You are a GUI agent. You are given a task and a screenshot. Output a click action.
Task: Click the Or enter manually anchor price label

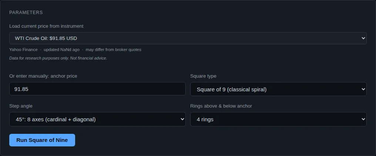pyautogui.click(x=43, y=76)
